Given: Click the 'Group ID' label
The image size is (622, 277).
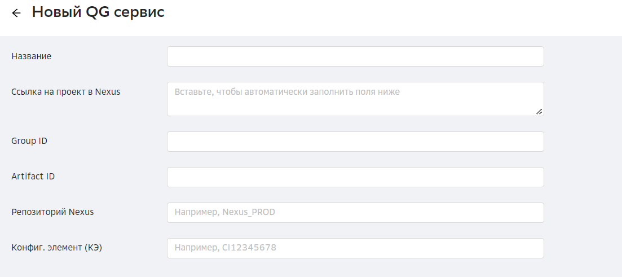Looking at the screenshot, I should coord(29,141).
